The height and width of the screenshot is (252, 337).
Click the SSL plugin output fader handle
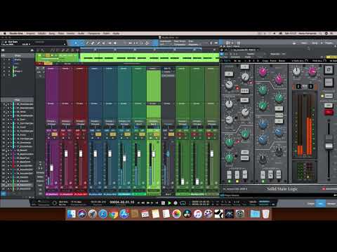coord(329,146)
